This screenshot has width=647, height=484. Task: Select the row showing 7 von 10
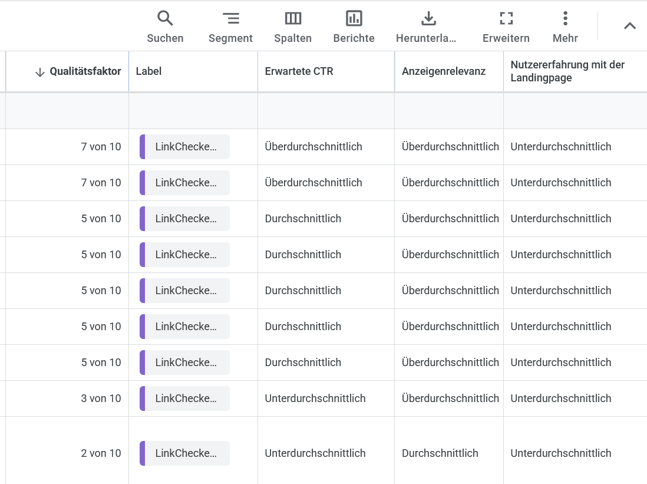click(101, 146)
